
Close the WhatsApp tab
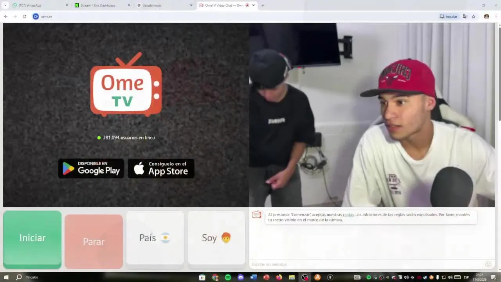pyautogui.click(x=67, y=5)
